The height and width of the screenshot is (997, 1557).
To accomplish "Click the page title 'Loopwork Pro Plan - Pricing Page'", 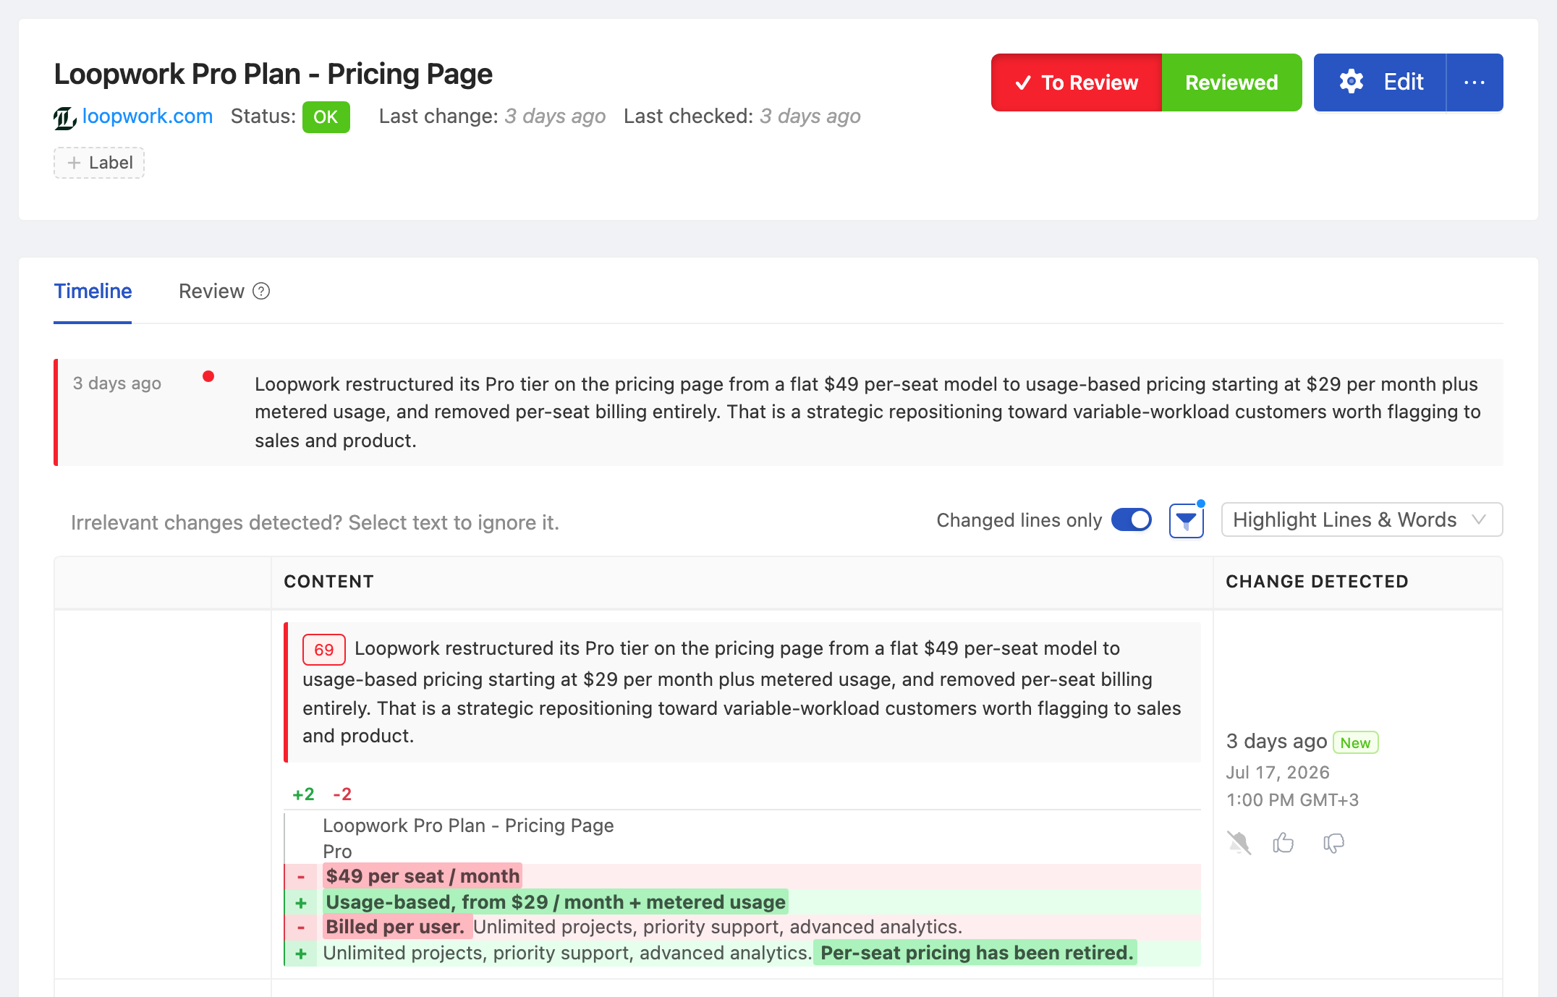I will pyautogui.click(x=273, y=74).
